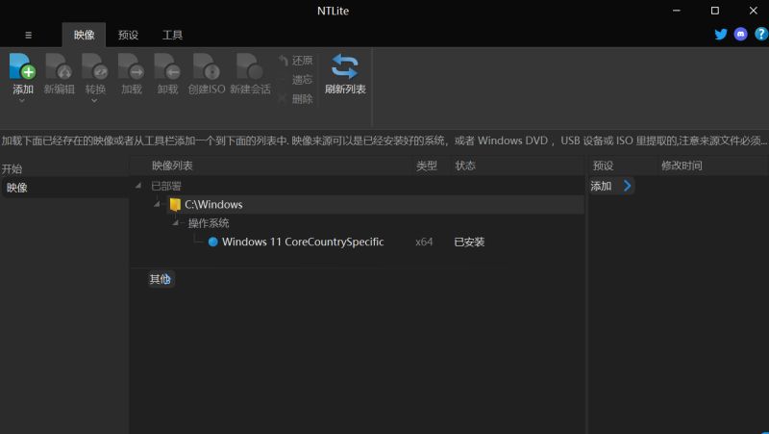Open the help question mark icon
769x434 pixels.
click(x=760, y=34)
